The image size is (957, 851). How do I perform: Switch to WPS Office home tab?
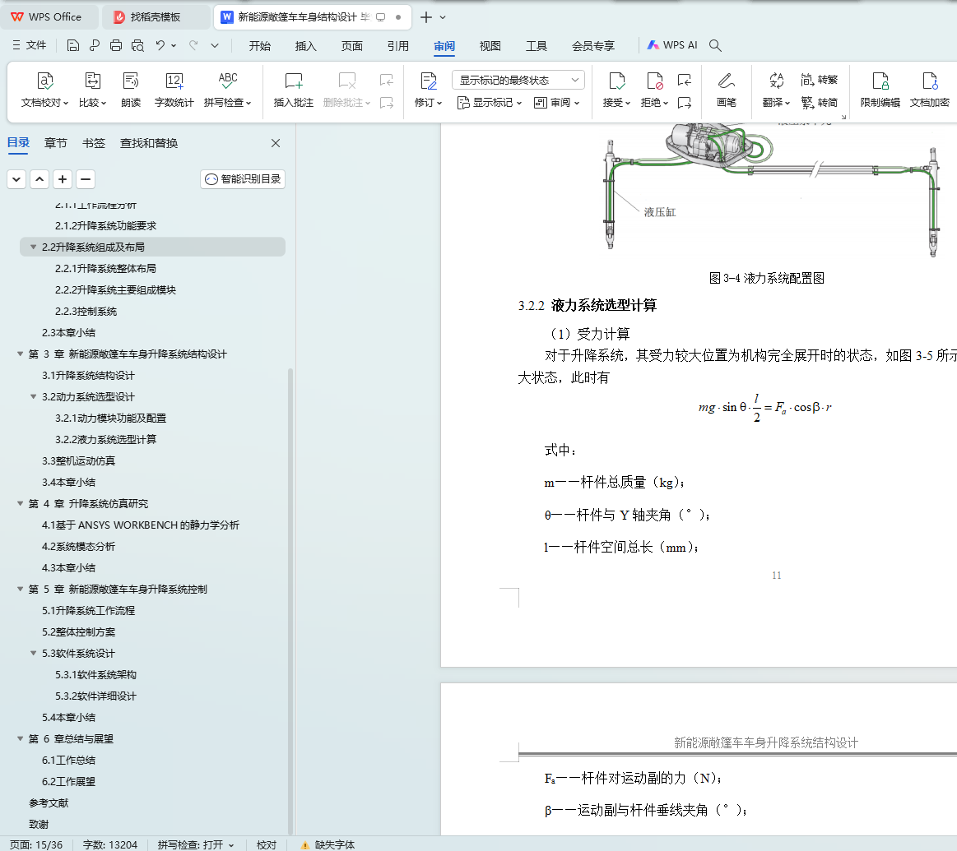pos(47,17)
